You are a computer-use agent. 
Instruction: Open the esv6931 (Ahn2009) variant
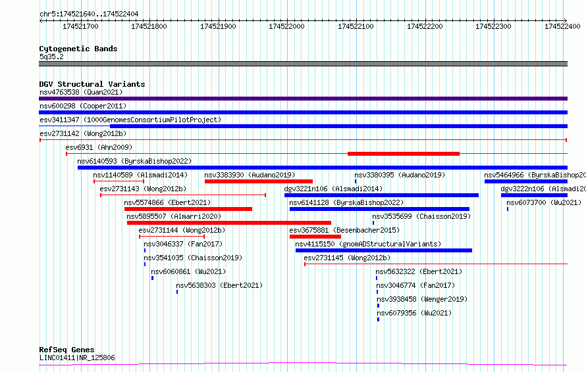(x=99, y=147)
